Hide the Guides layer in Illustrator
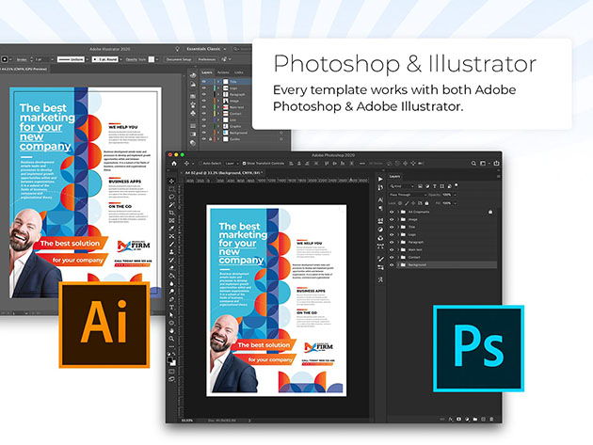 (204, 139)
